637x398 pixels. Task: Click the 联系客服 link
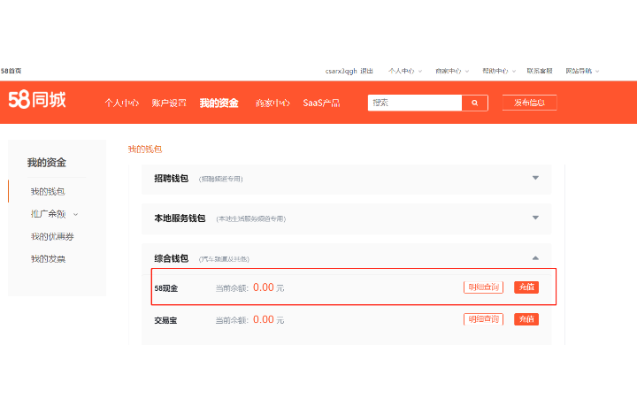(540, 71)
